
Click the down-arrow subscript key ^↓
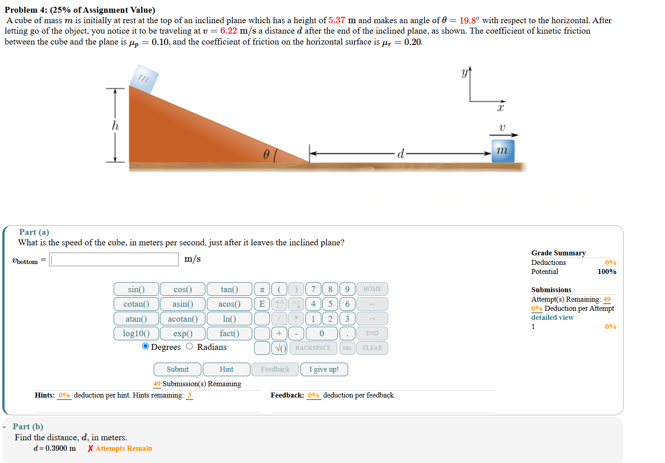[x=296, y=304]
